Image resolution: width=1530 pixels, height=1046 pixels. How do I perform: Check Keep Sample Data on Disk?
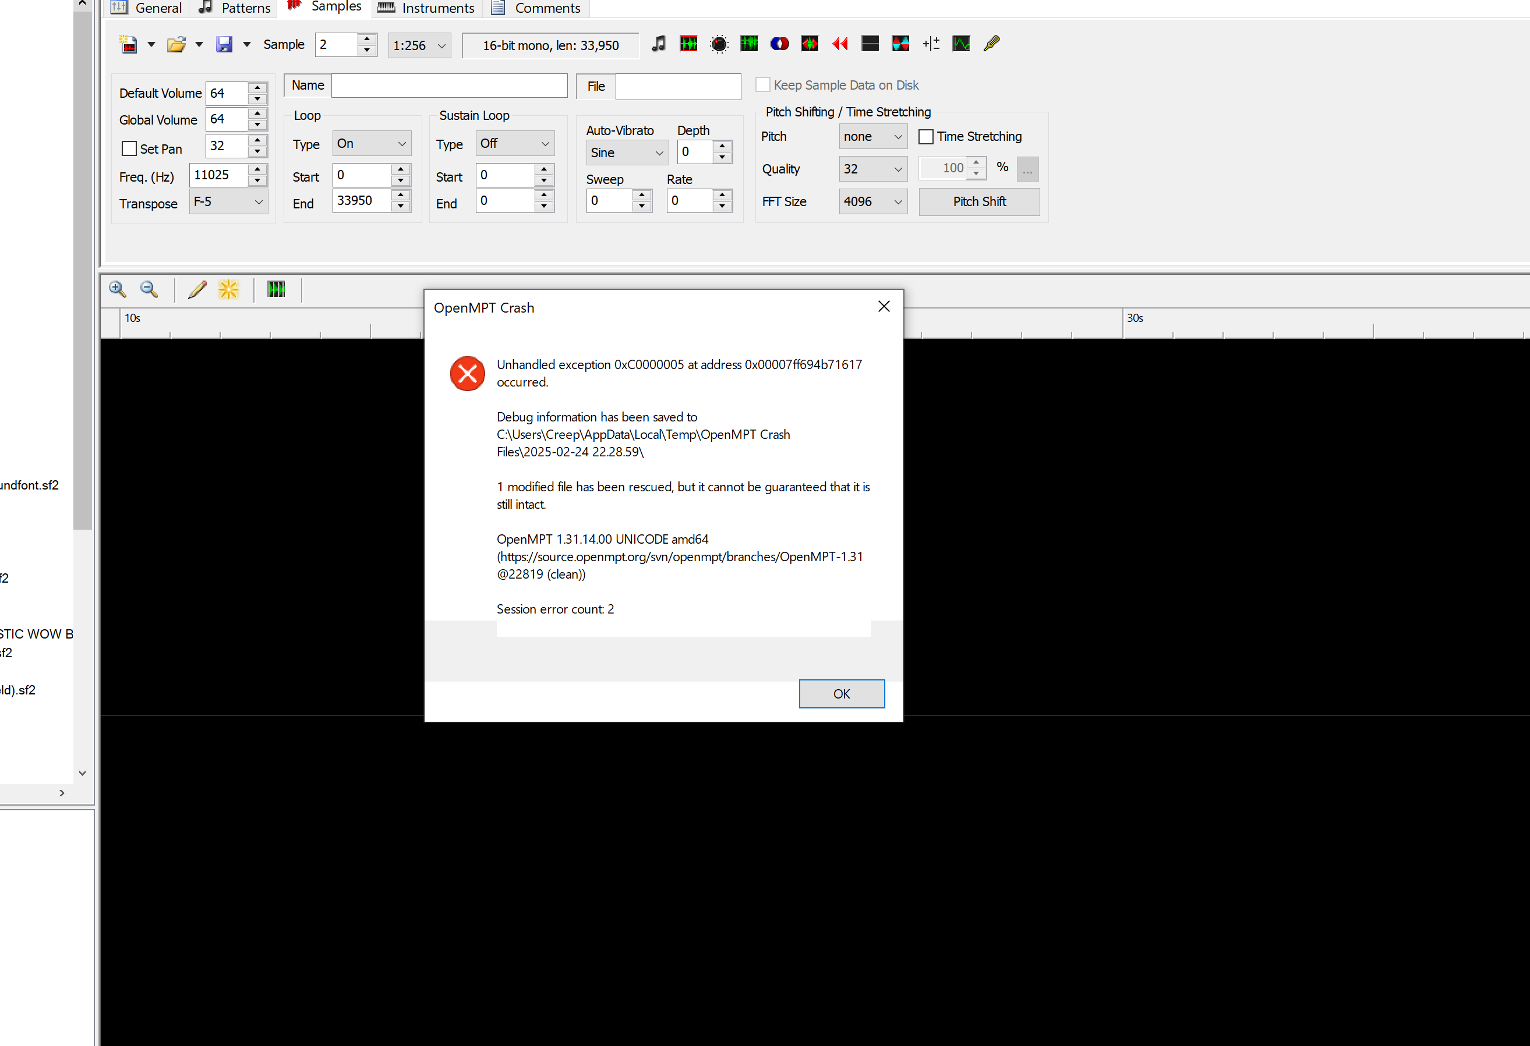click(763, 85)
